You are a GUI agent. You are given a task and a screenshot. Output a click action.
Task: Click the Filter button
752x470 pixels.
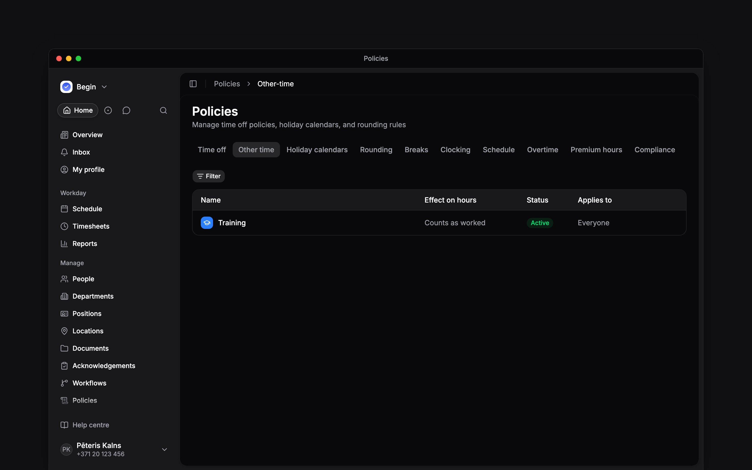[x=208, y=176]
